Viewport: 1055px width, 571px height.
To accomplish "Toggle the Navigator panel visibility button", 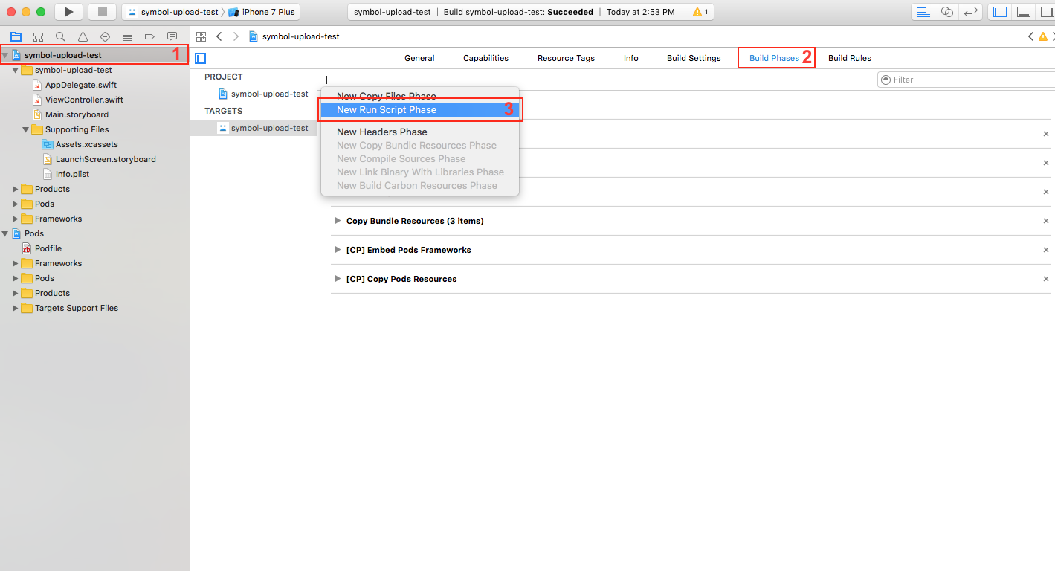I will click(x=1000, y=12).
